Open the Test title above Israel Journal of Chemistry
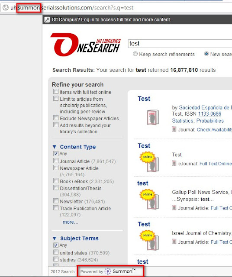The image size is (232, 277). [144, 224]
